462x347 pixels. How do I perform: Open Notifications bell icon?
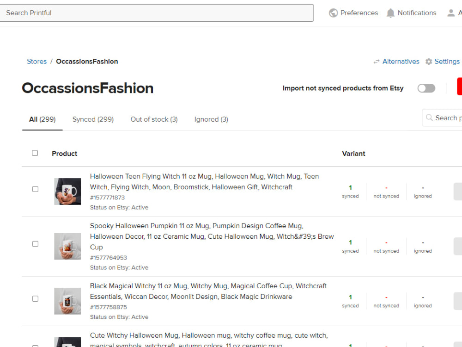pyautogui.click(x=390, y=13)
